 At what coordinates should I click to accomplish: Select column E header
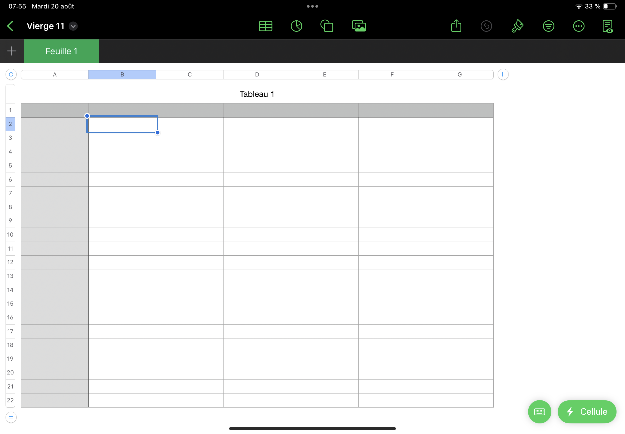(325, 75)
